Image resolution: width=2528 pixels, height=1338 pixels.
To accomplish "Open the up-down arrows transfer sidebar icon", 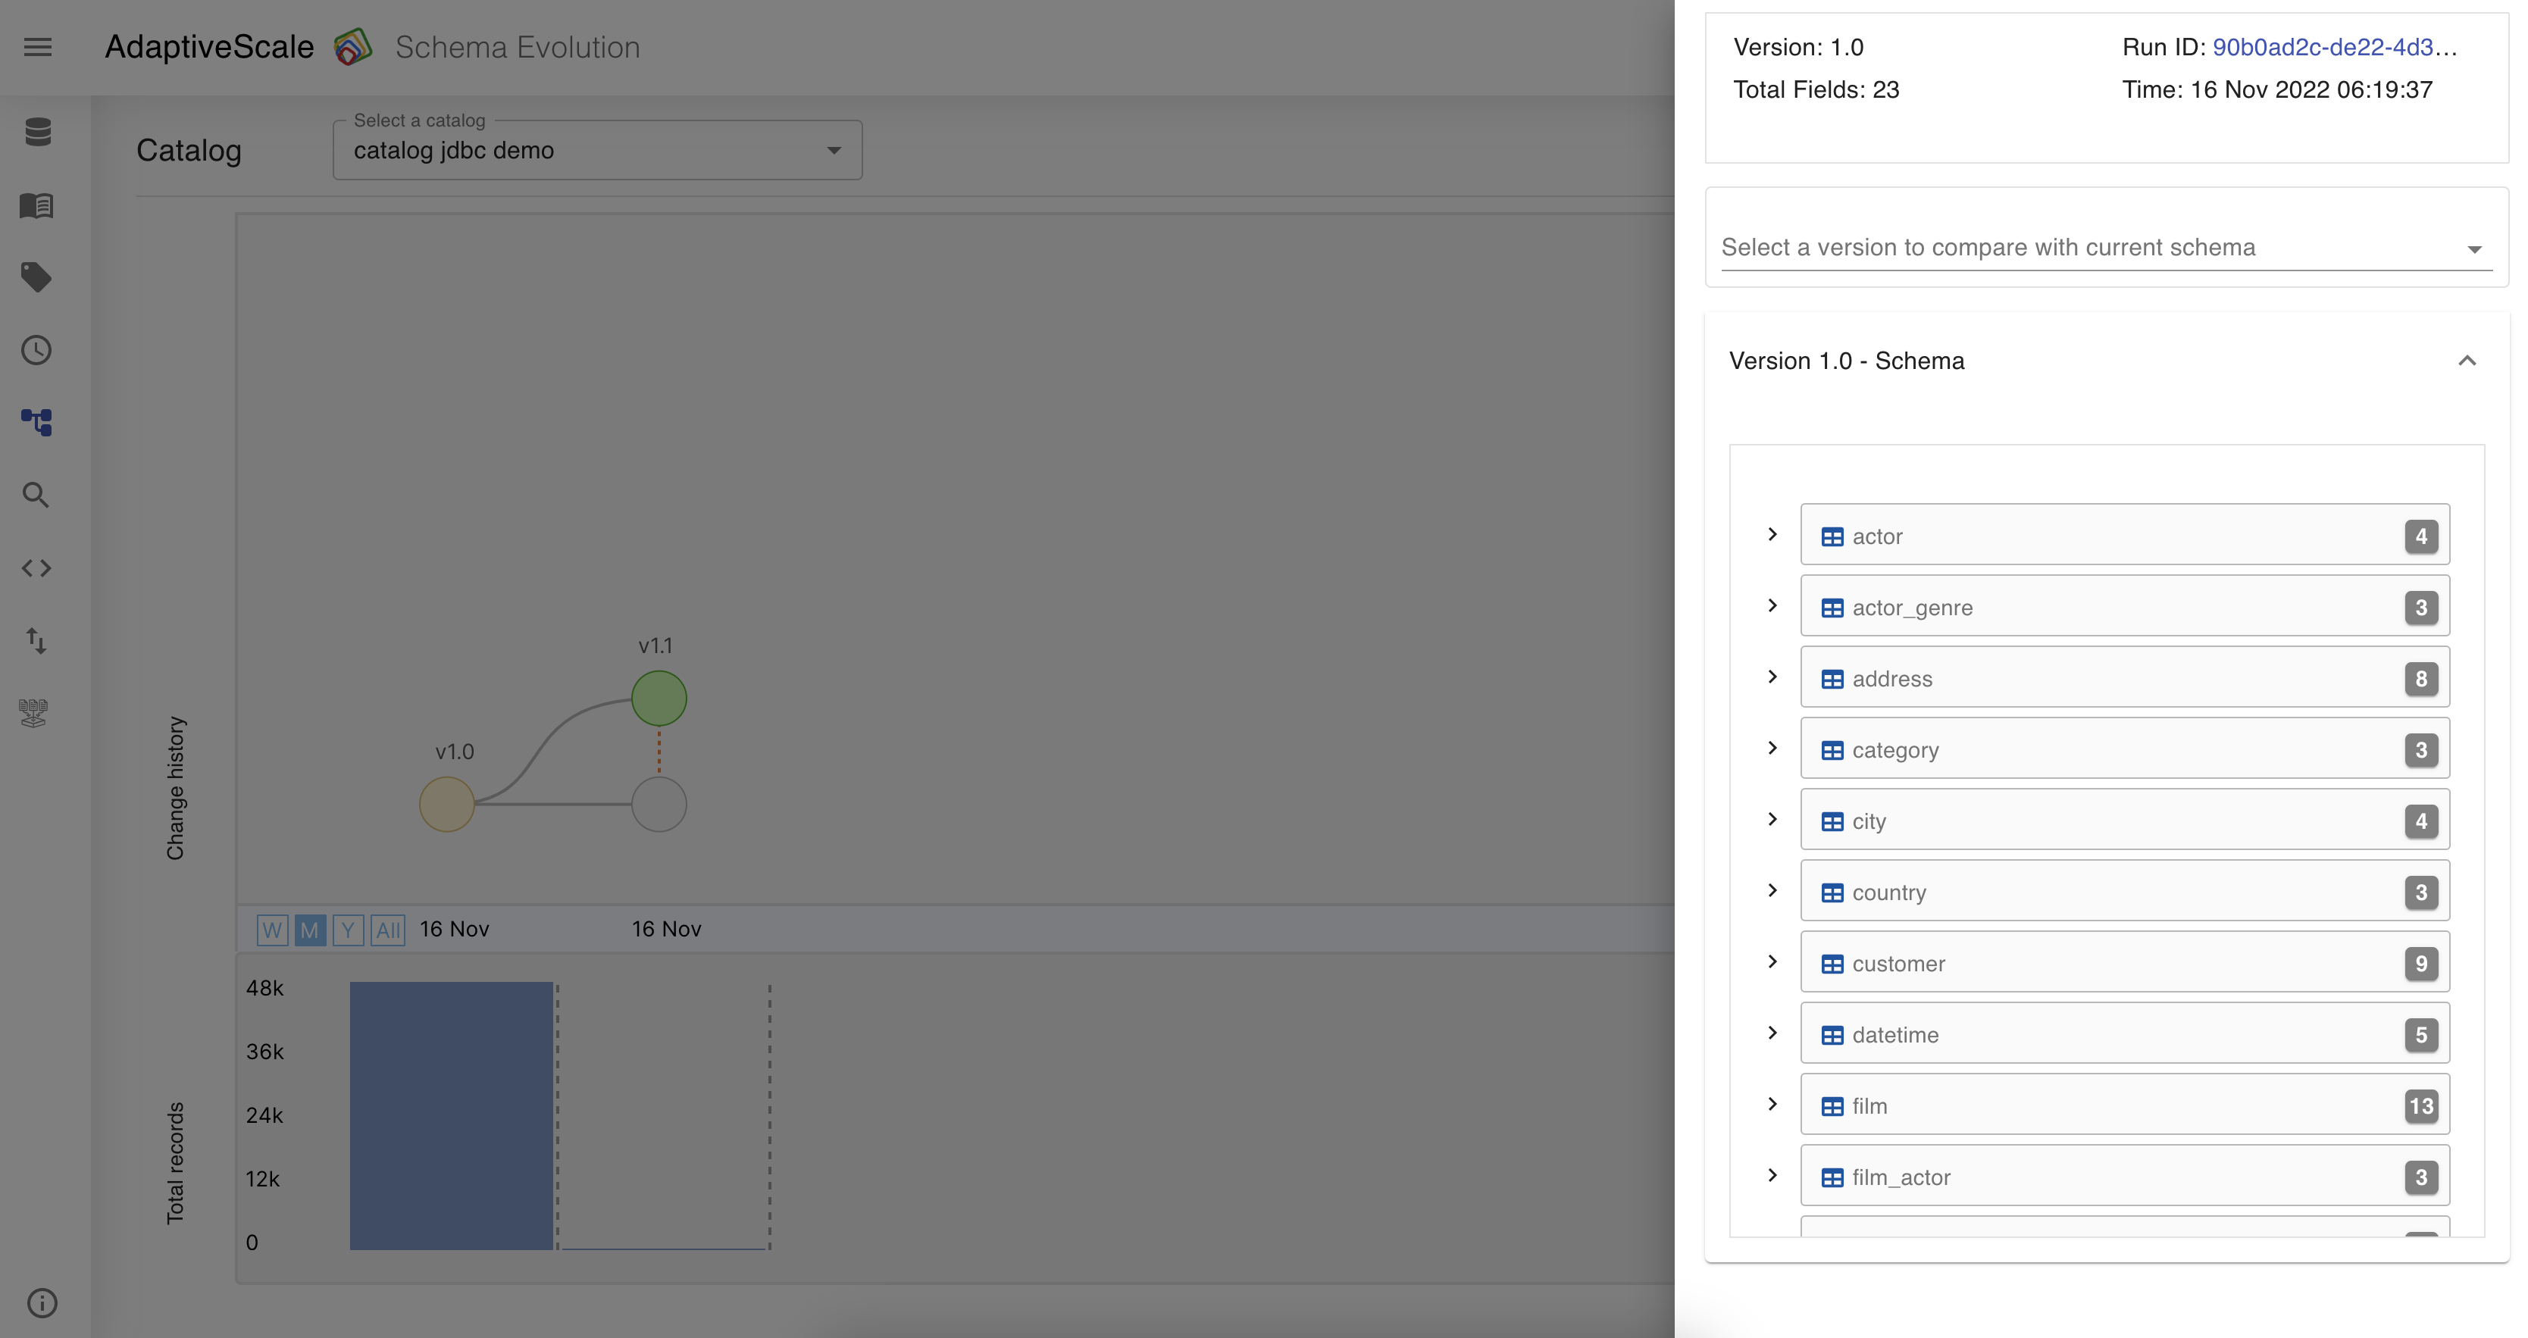I will (x=37, y=640).
